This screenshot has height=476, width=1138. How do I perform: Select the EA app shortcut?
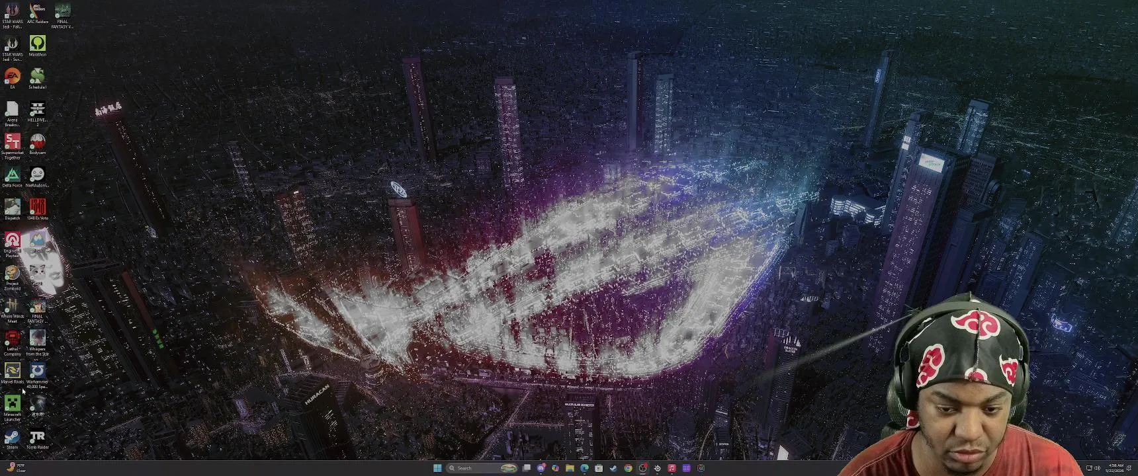(x=12, y=79)
